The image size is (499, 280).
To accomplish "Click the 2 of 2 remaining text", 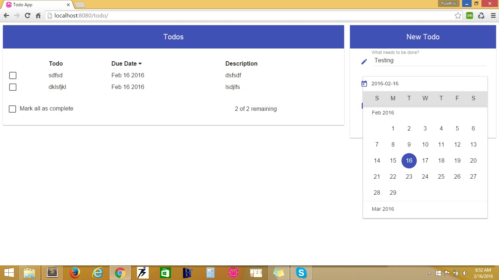I will click(256, 109).
